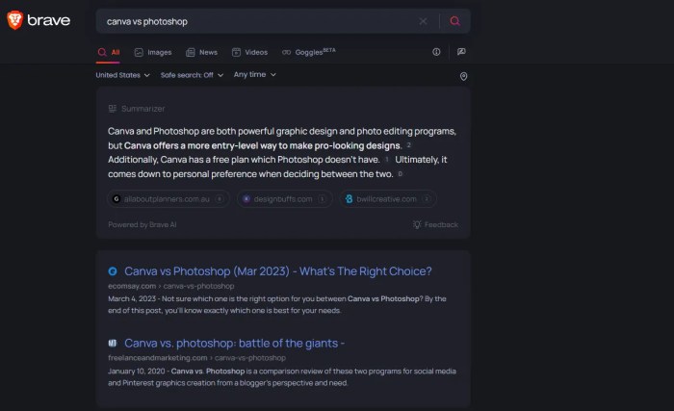
Task: Click the freelanceandmarketing.com result favicon
Action: tap(113, 343)
